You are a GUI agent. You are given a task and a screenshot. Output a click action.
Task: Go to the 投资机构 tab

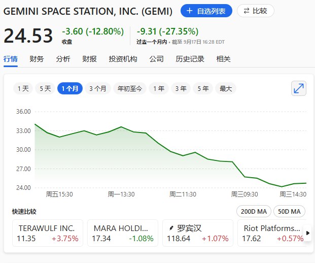point(123,59)
